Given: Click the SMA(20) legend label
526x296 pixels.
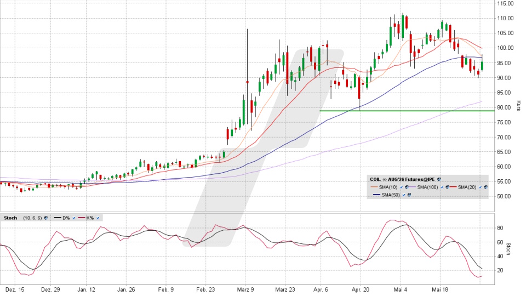Looking at the screenshot, I should click(x=467, y=187).
